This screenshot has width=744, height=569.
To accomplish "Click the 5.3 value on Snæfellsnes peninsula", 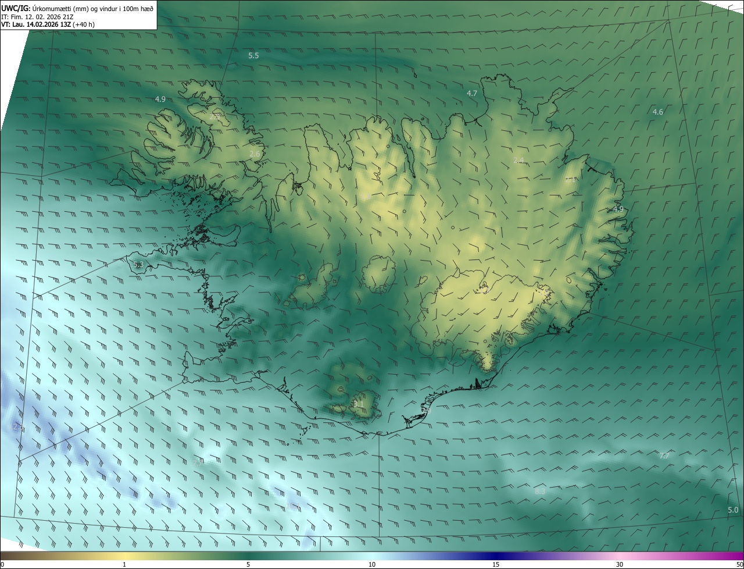I will coord(138,265).
